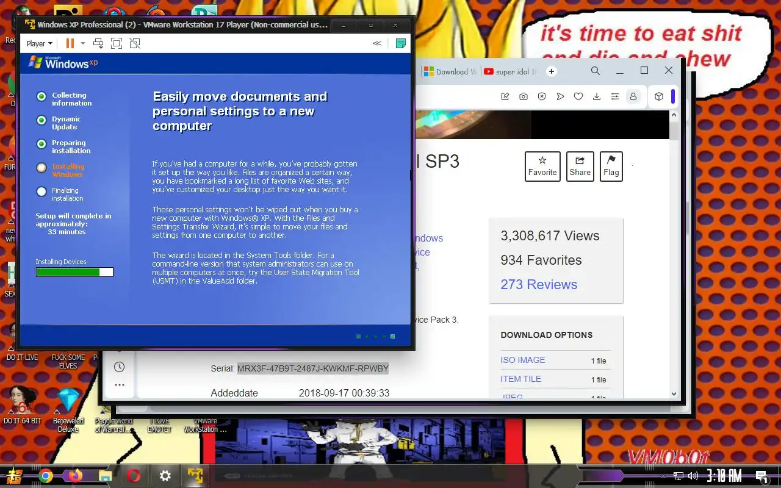Click the 3:10 AM taskbar clock
Image resolution: width=781 pixels, height=488 pixels.
[724, 476]
